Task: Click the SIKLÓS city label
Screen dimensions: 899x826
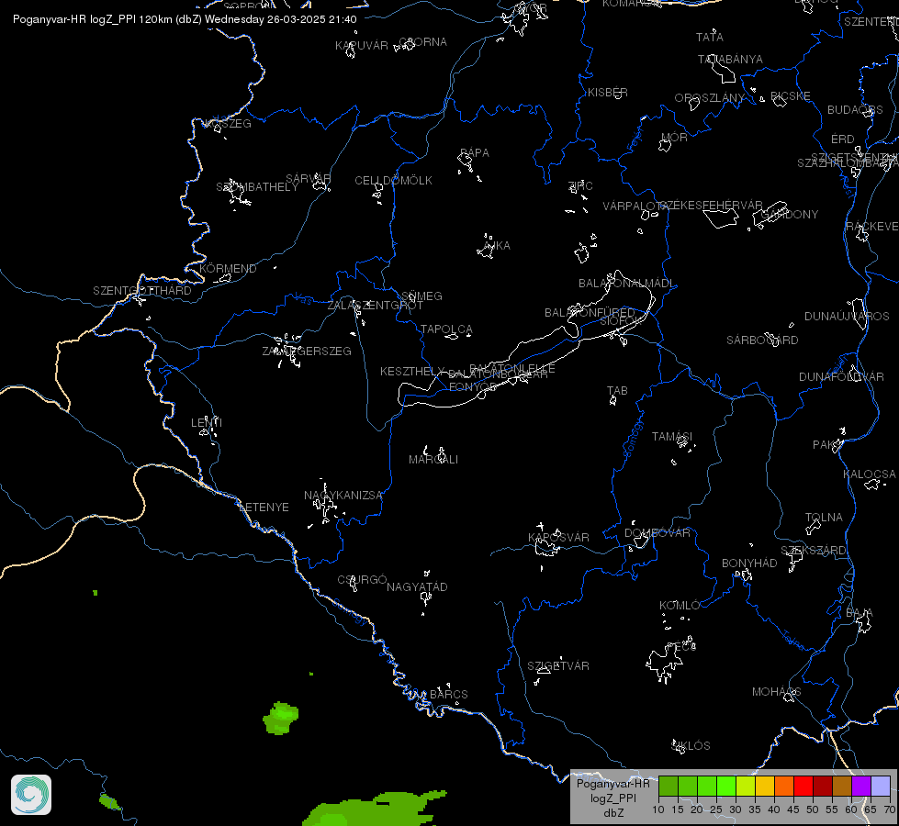Action: point(691,746)
